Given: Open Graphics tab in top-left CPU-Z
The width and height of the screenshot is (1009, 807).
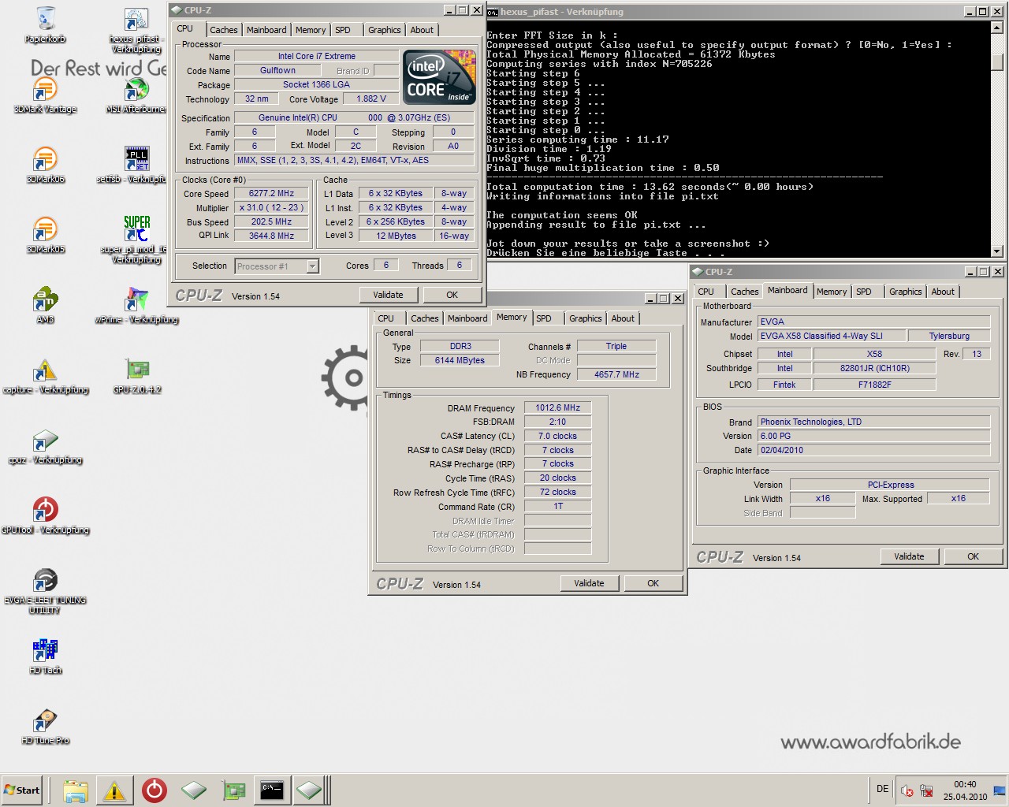Looking at the screenshot, I should (x=385, y=30).
